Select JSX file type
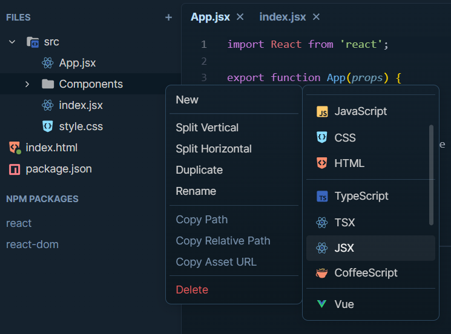 [x=370, y=248]
